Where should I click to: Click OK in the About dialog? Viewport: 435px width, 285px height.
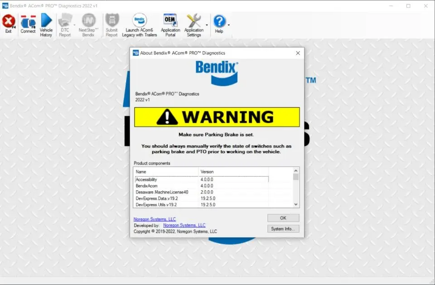coord(283,218)
